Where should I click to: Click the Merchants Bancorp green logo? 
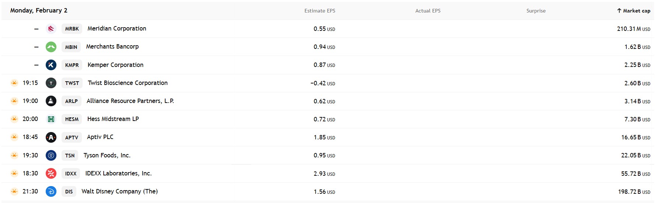(x=51, y=47)
